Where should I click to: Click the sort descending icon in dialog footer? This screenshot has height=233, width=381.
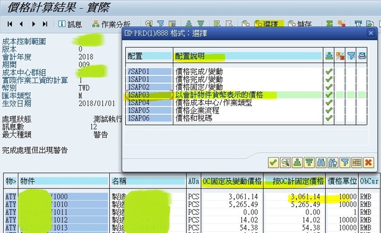[309, 163]
